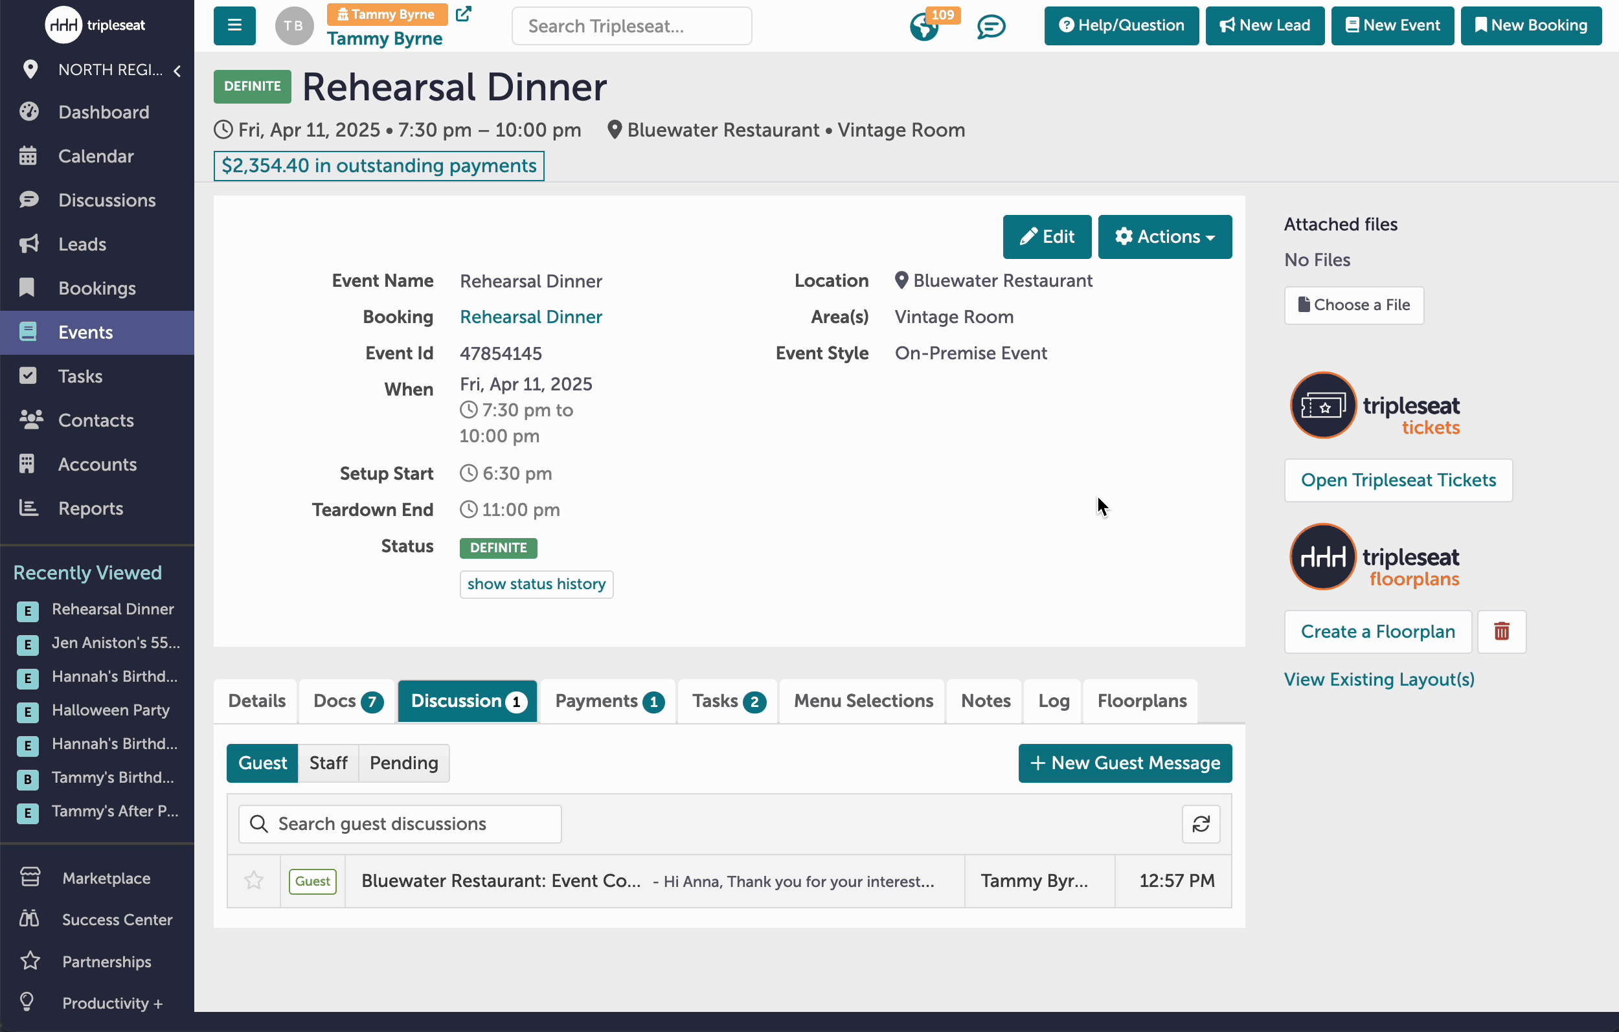1619x1032 pixels.
Task: Open Reports section
Action: 97,508
